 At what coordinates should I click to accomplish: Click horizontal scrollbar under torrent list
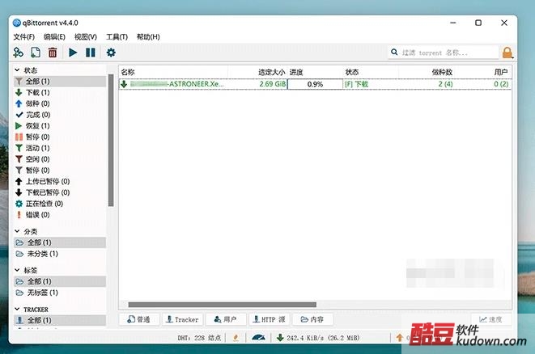click(x=222, y=304)
